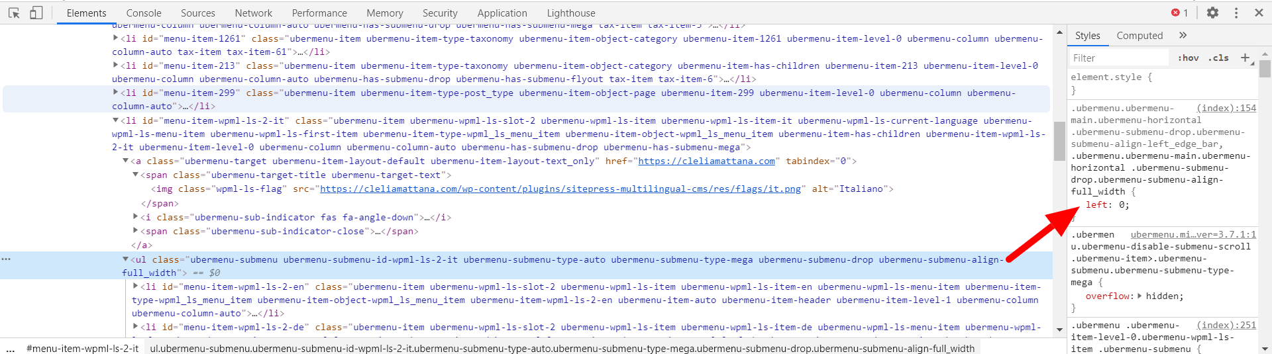Click the Styles pane scrollbar thumb
Viewport: 1272px width, 354px height.
click(x=1264, y=68)
